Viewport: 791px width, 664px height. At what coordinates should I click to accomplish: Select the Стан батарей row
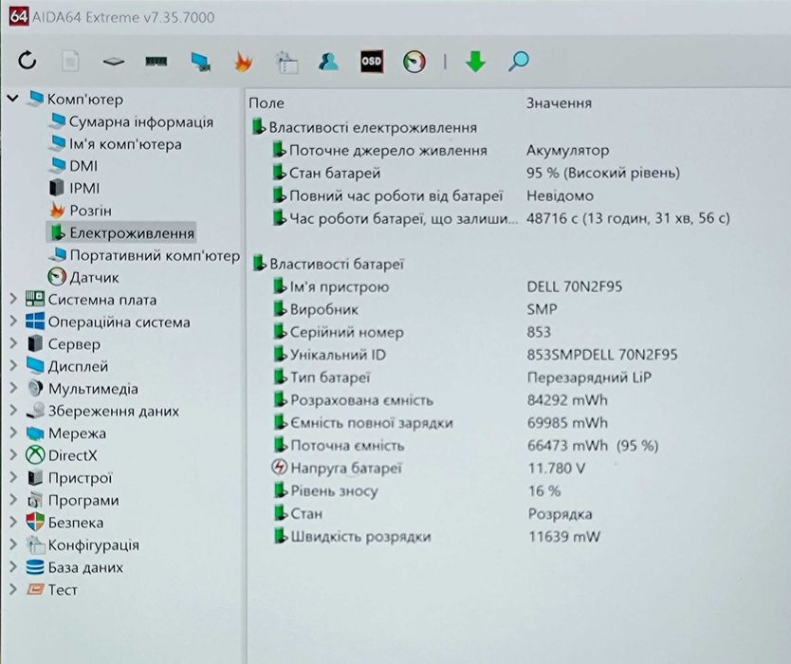(x=326, y=173)
